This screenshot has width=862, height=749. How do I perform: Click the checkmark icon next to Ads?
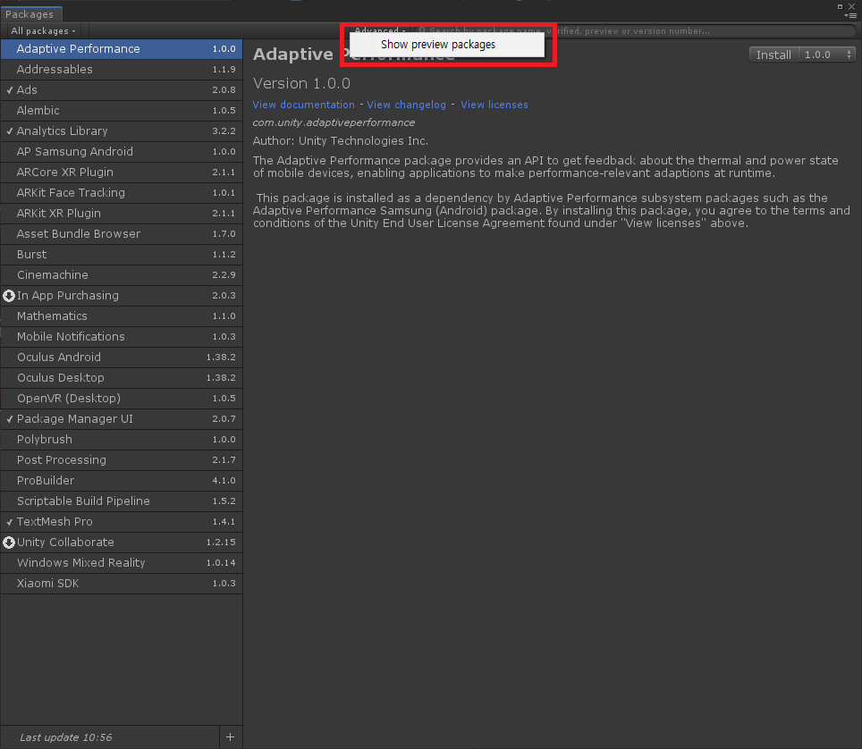(x=9, y=90)
